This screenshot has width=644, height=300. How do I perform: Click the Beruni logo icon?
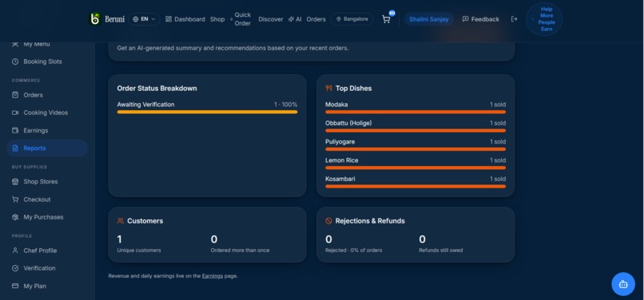coord(95,19)
